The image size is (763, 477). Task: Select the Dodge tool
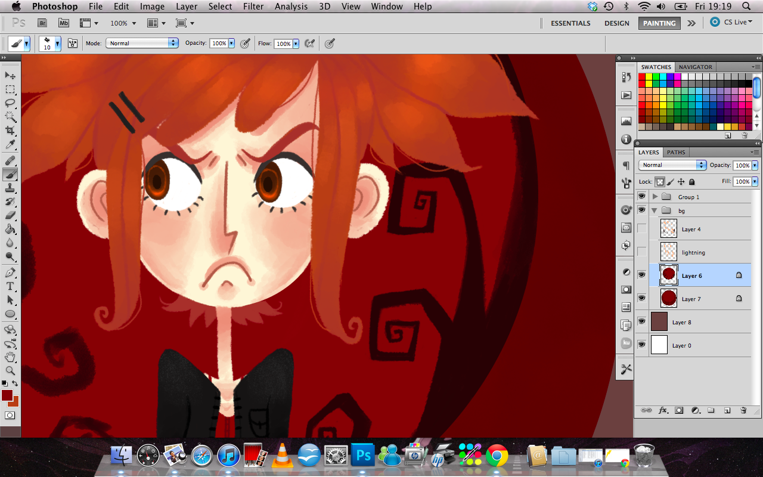pos(10,257)
